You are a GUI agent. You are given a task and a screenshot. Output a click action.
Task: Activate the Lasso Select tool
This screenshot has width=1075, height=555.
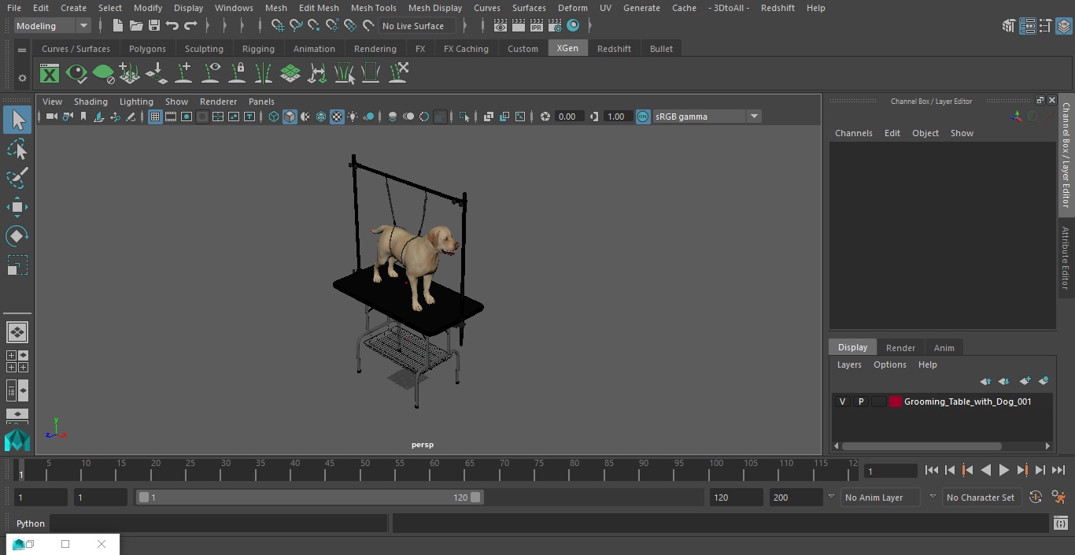click(x=17, y=150)
